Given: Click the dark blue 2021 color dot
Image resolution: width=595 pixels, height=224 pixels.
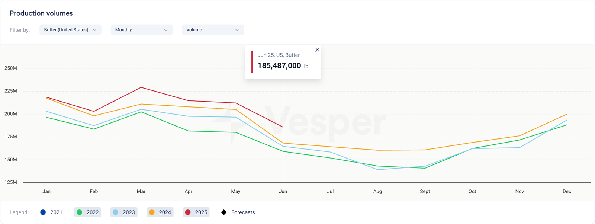Looking at the screenshot, I should 43,212.
